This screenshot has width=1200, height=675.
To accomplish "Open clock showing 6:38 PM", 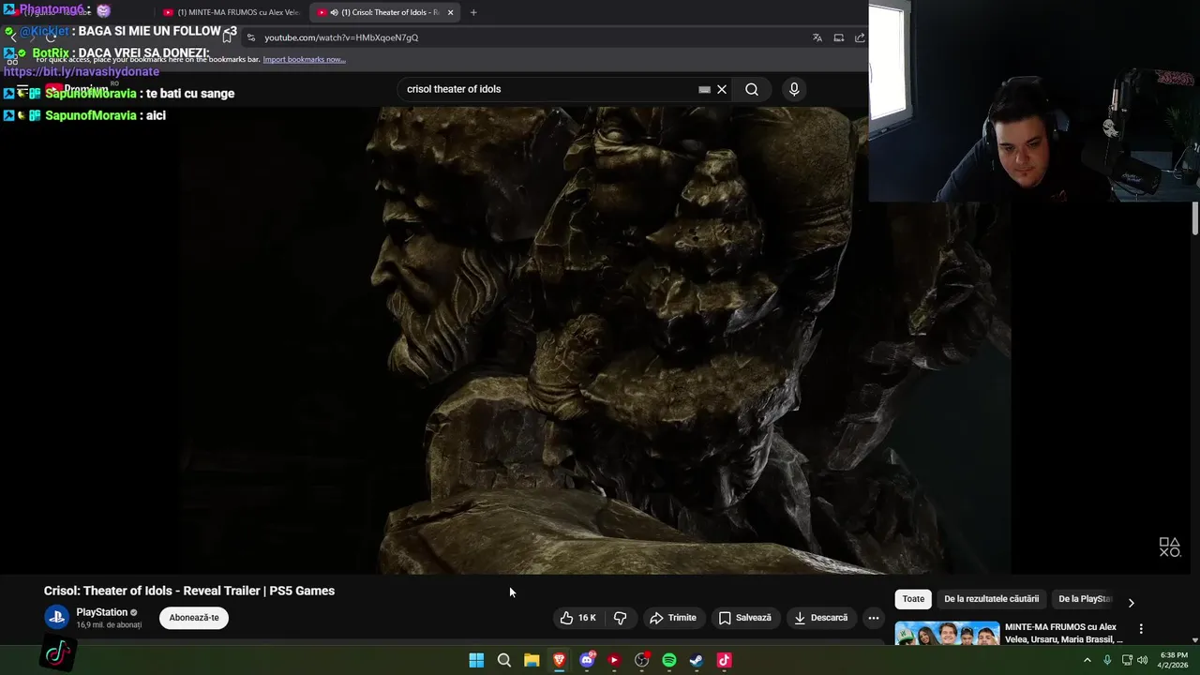I will pos(1174,660).
